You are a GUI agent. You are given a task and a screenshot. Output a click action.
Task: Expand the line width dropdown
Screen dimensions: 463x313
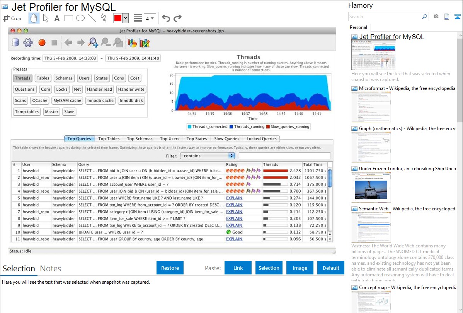coord(152,18)
